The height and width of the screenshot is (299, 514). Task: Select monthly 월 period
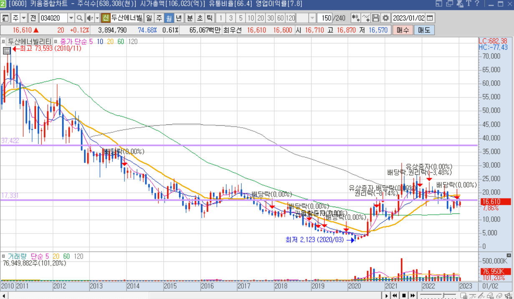(x=169, y=18)
